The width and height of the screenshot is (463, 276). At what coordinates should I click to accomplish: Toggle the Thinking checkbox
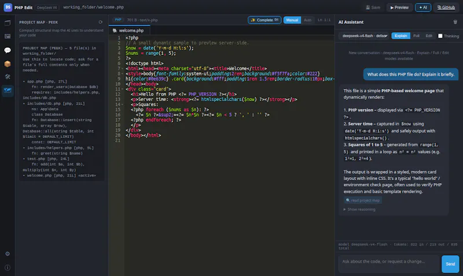click(x=440, y=36)
